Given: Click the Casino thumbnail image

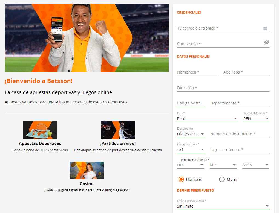Looking at the screenshot, I should coord(87,170).
